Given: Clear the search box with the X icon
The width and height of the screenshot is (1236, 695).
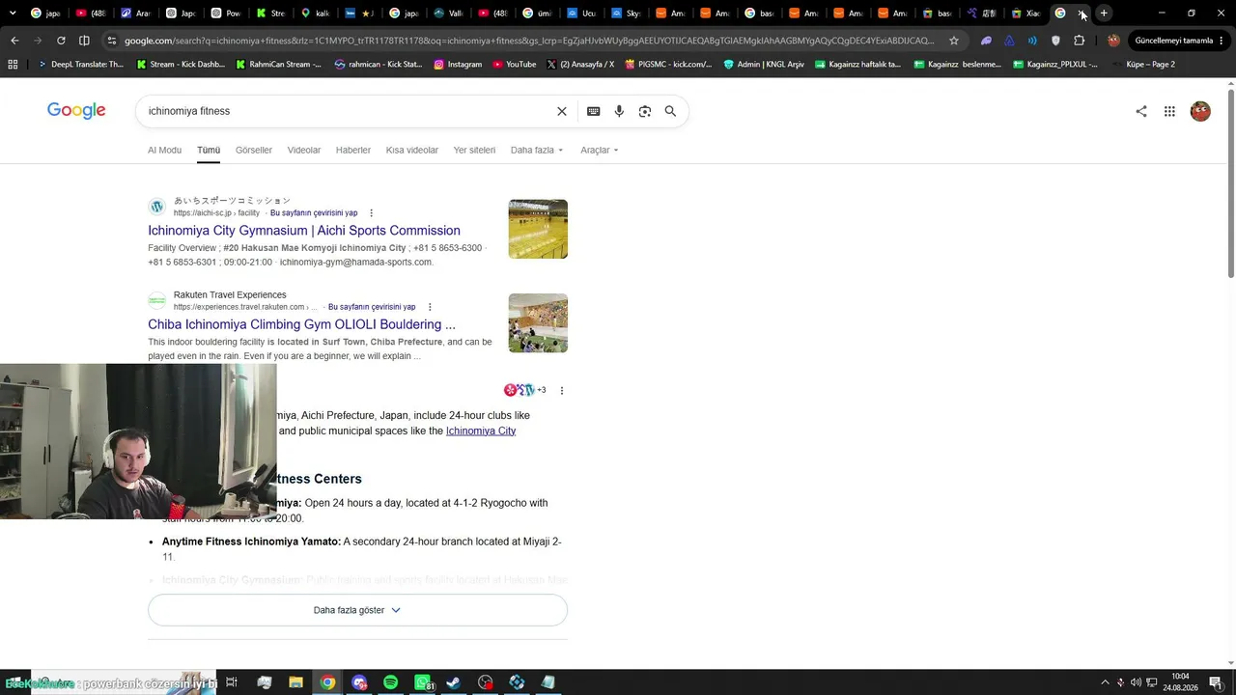Looking at the screenshot, I should (562, 111).
